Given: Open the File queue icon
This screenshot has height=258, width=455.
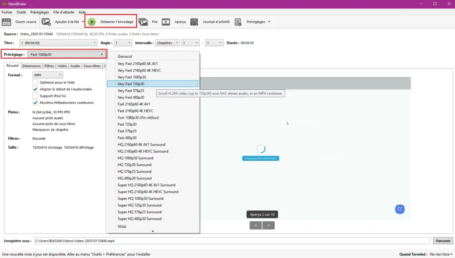Looking at the screenshot, I should click(x=143, y=22).
